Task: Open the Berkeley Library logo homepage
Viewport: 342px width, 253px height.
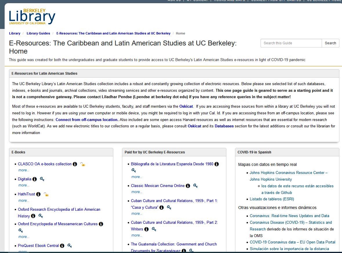Action: (x=32, y=17)
